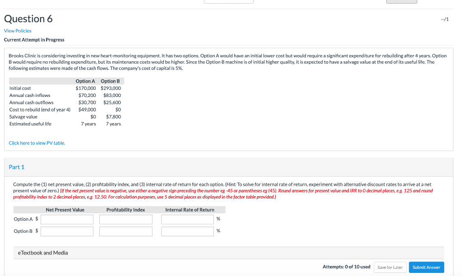This screenshot has width=462, height=276.
Task: Focus the Internal Rate of Return field for Option A
Action: 187,219
